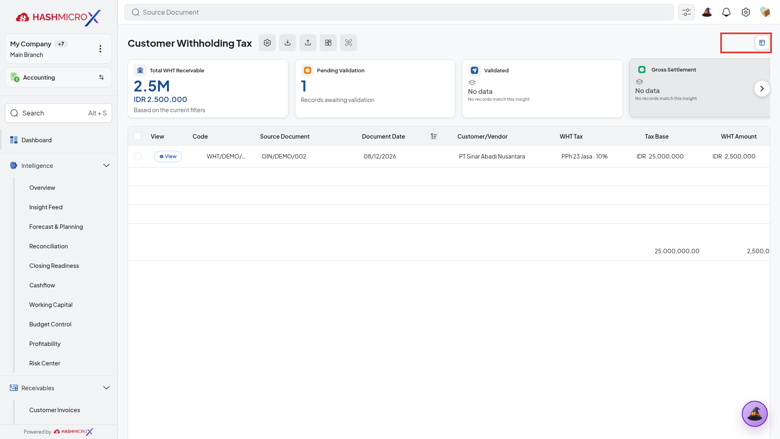Click the HashMicro logo at the top left
Viewport: 780px width, 439px height.
coord(58,17)
